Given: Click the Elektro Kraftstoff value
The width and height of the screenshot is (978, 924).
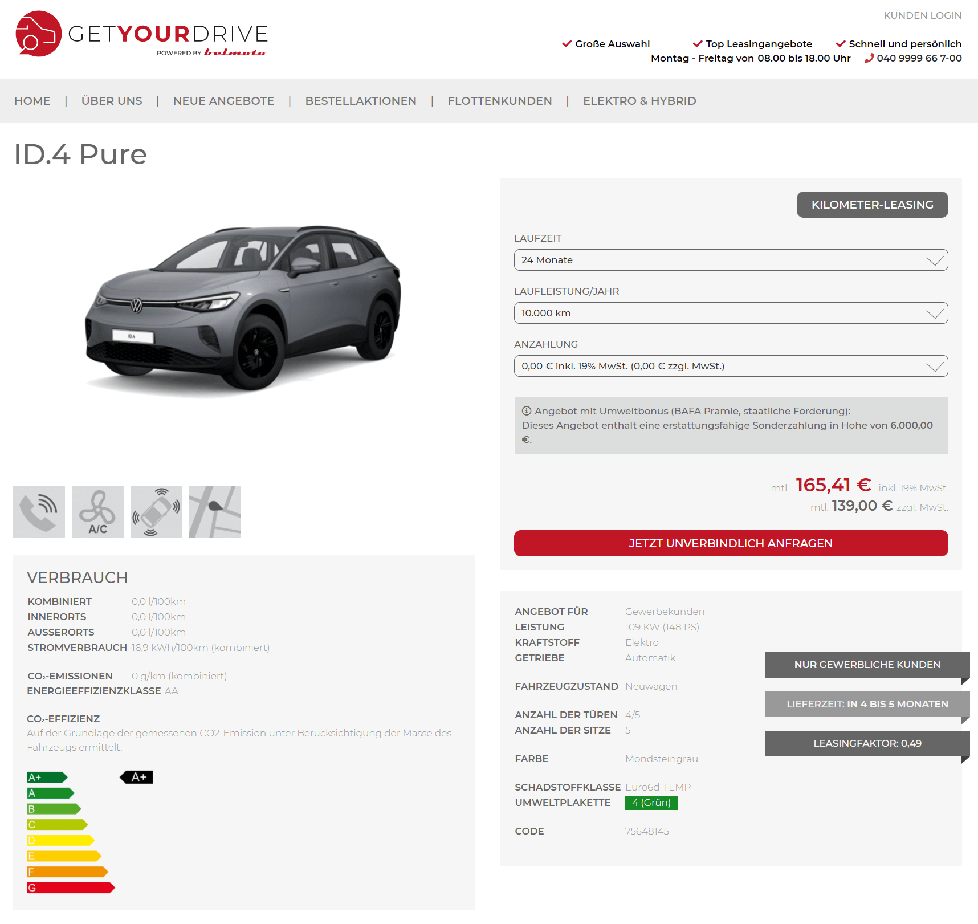Looking at the screenshot, I should point(642,642).
